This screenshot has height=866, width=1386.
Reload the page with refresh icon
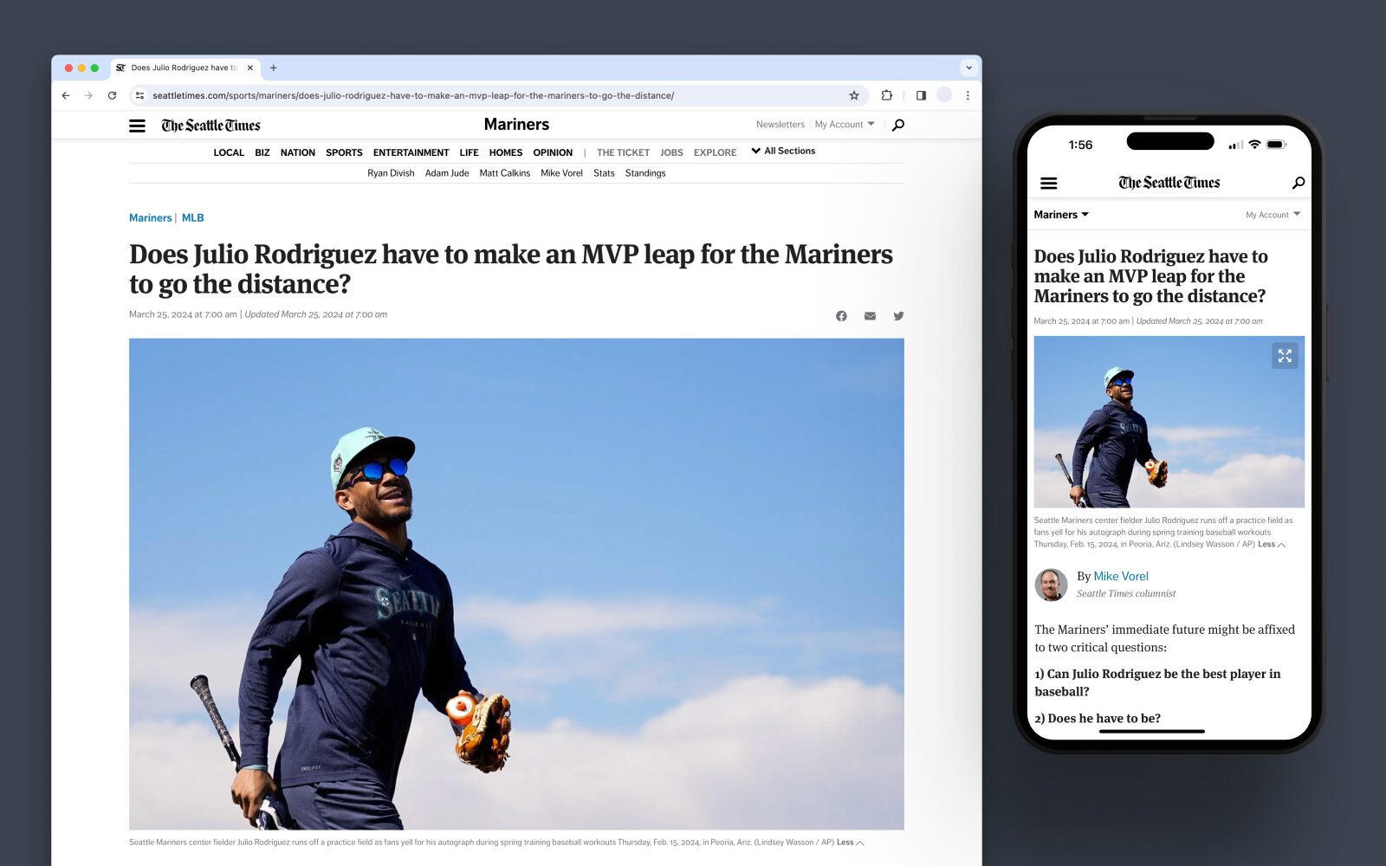[112, 95]
